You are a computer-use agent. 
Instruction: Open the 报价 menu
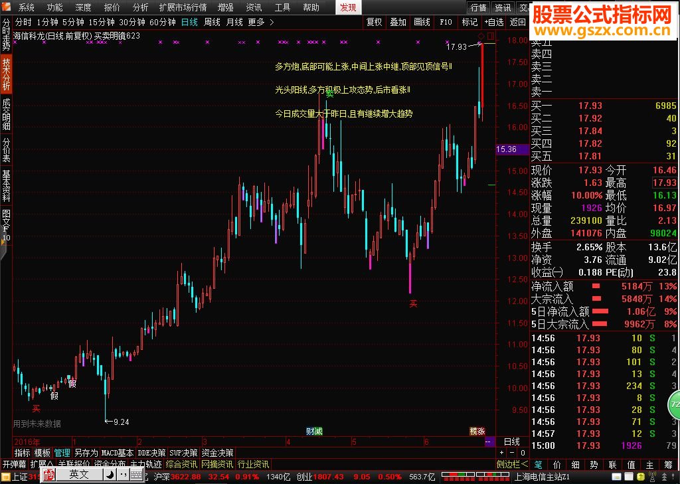point(112,7)
